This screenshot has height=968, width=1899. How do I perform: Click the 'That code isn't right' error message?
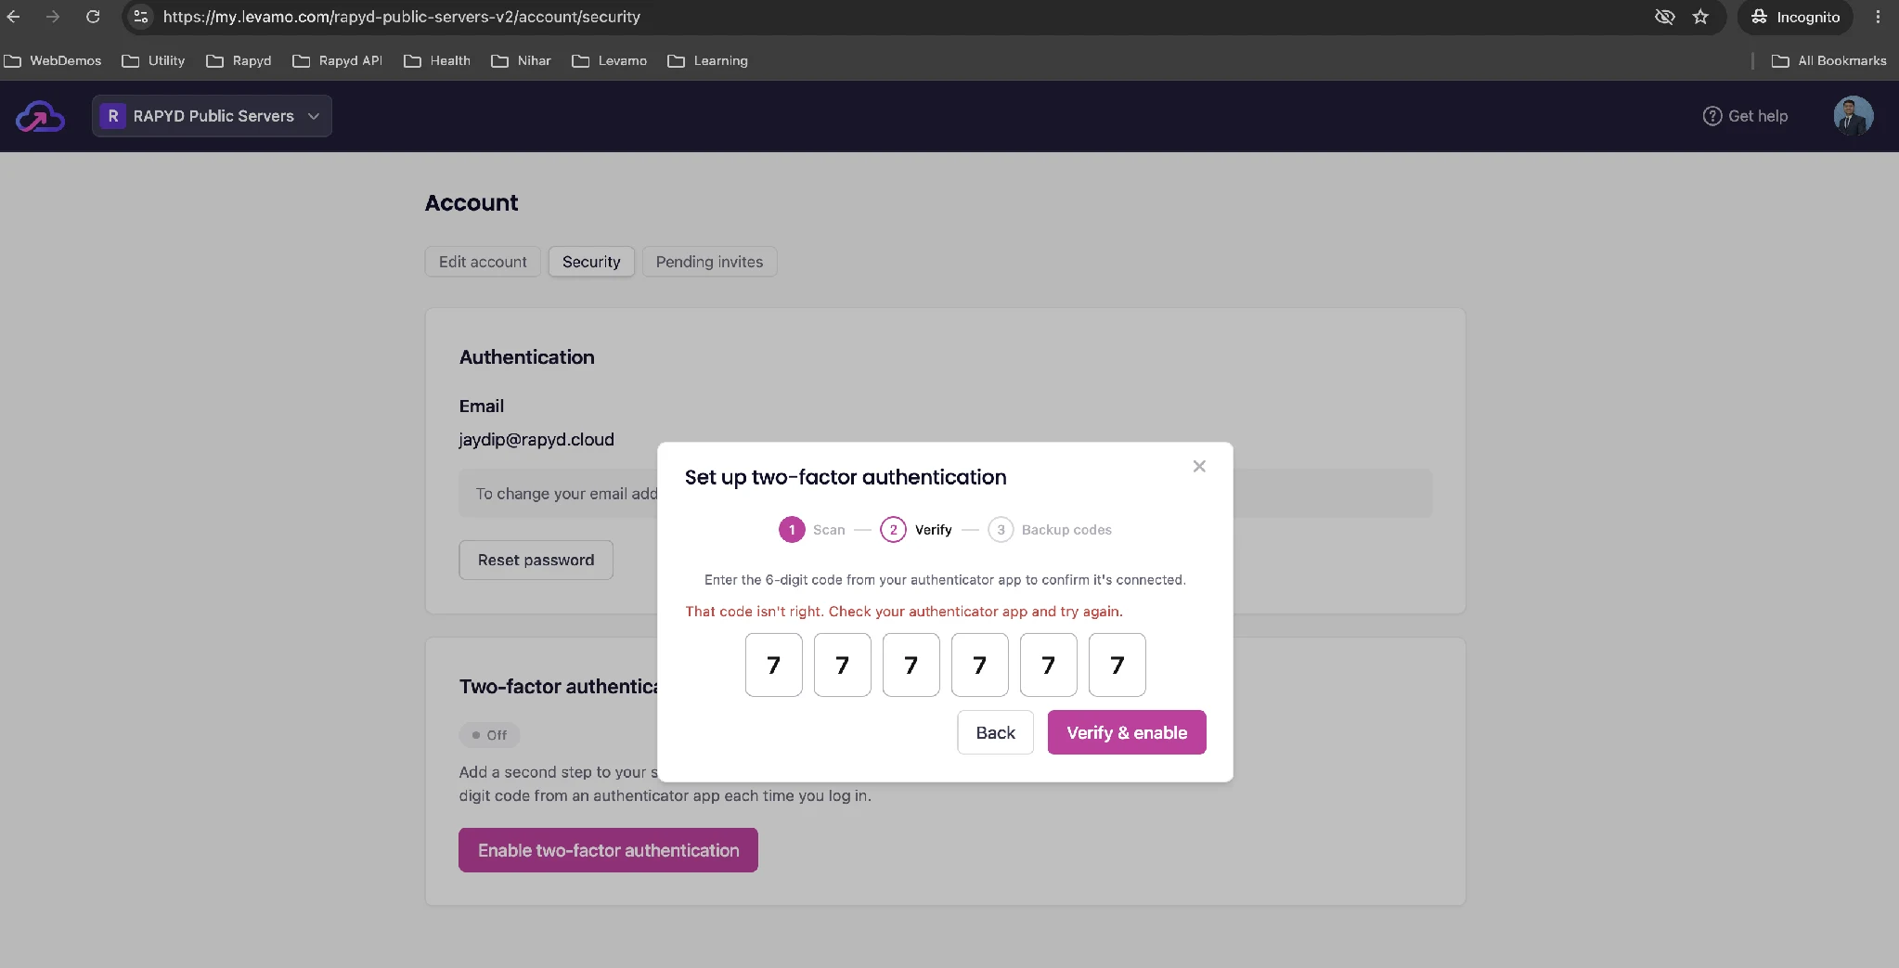pos(904,612)
